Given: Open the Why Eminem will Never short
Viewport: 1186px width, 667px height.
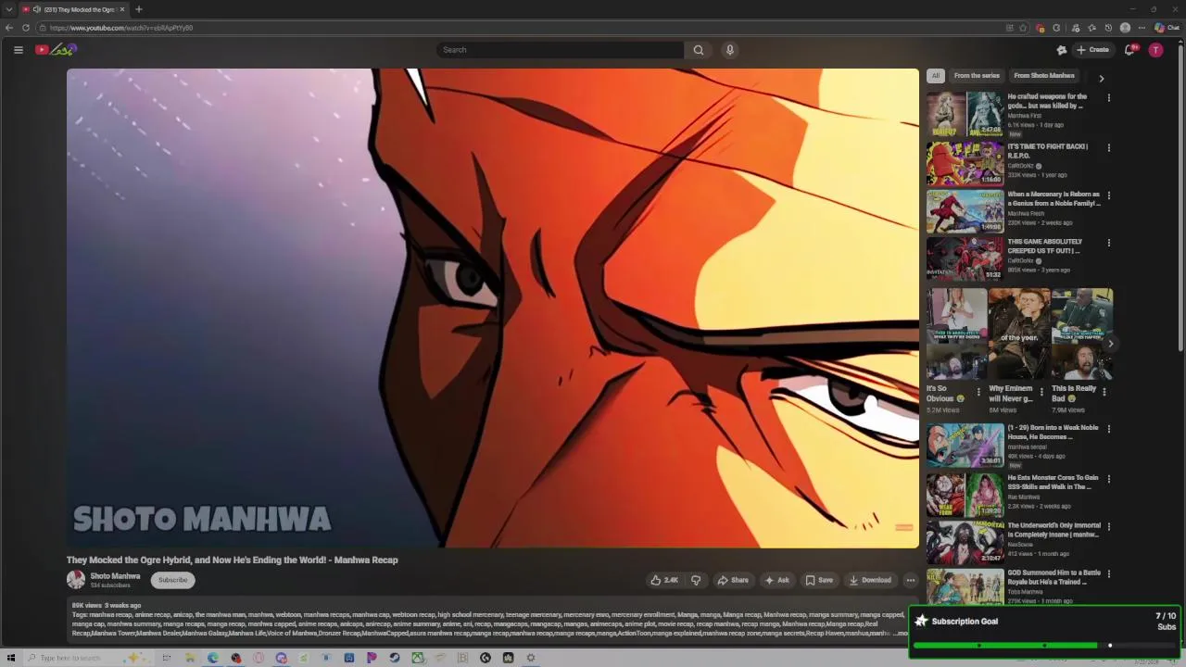Looking at the screenshot, I should [1018, 333].
